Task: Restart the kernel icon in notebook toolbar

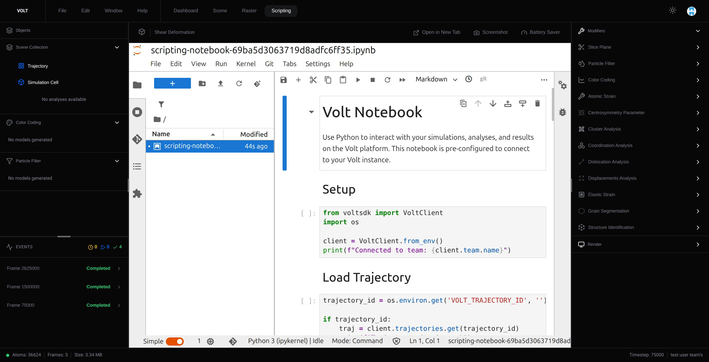Action: (388, 80)
